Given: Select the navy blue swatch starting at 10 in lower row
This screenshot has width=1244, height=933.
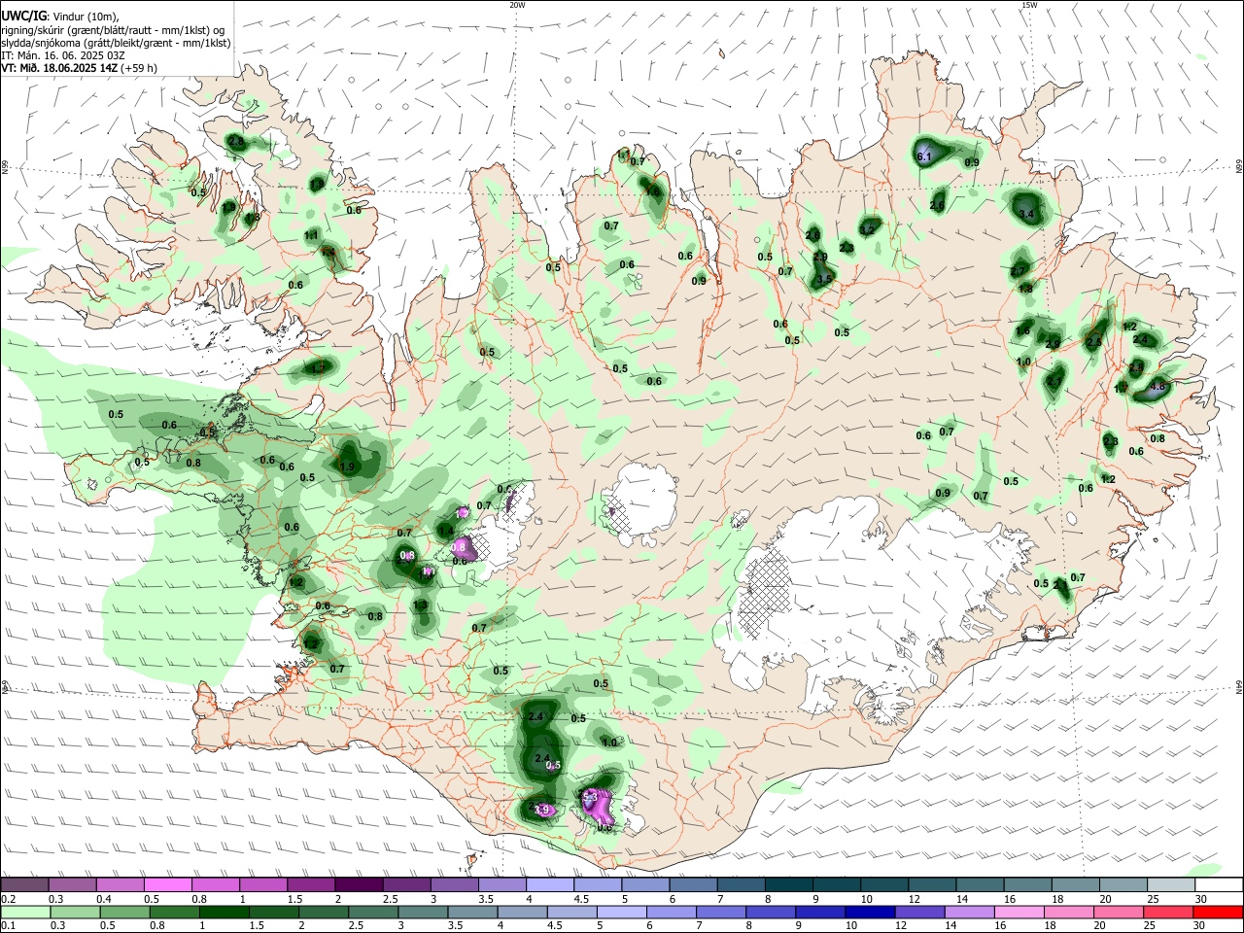Looking at the screenshot, I should tap(870, 913).
